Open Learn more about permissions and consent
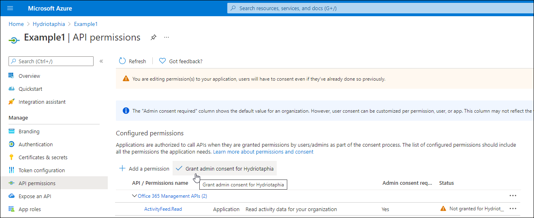 263,152
